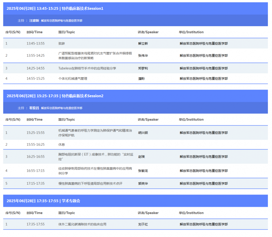Select the topic 致辞
The image size is (272, 237).
(62, 43)
